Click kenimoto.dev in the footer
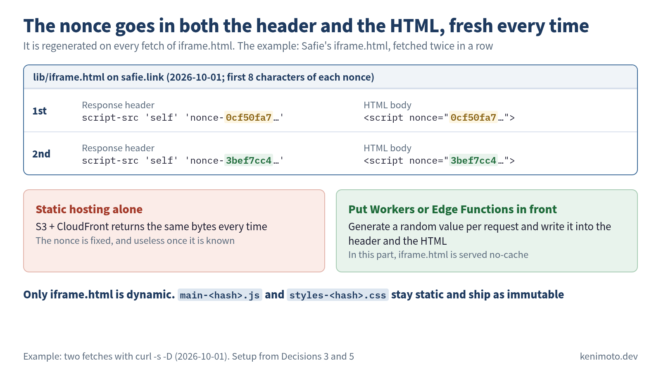The height and width of the screenshot is (372, 661). click(609, 356)
